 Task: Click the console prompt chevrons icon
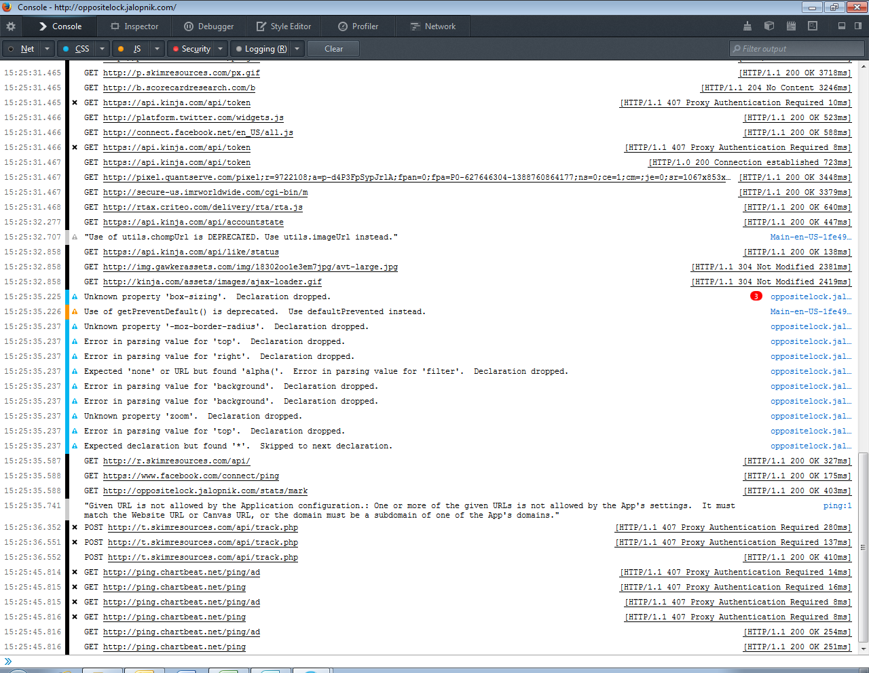(8, 661)
